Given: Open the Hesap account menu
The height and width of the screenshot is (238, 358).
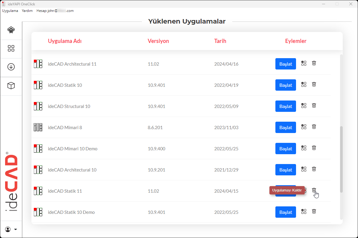Looking at the screenshot, I should tap(55, 11).
